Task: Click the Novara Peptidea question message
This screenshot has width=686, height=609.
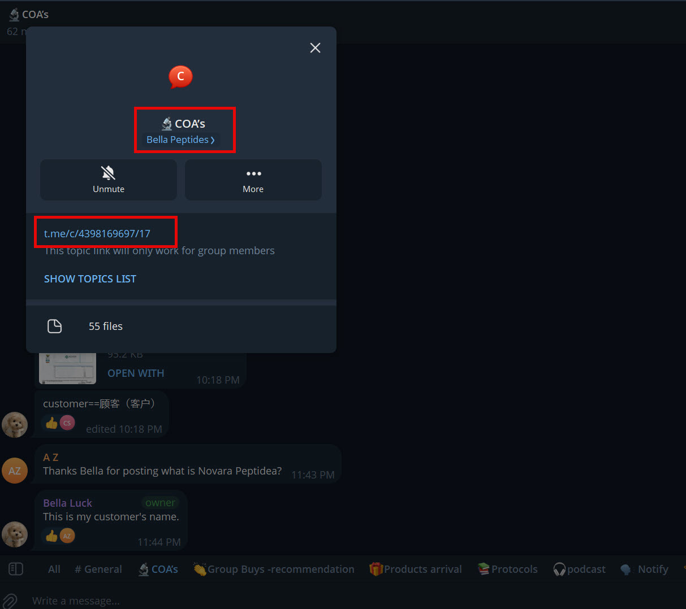Action: click(162, 471)
